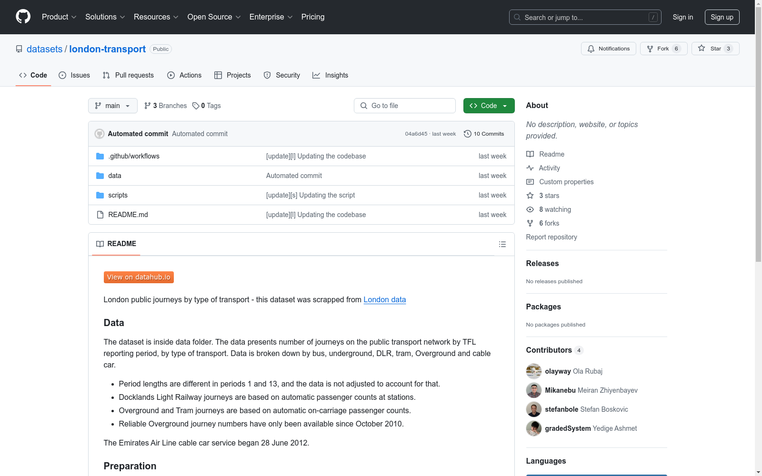Expand the Product menu

[x=59, y=17]
